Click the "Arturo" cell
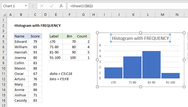 pyautogui.click(x=21, y=79)
